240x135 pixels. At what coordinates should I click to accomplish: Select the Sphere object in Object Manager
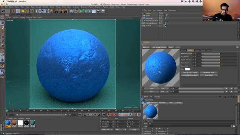[148, 16]
